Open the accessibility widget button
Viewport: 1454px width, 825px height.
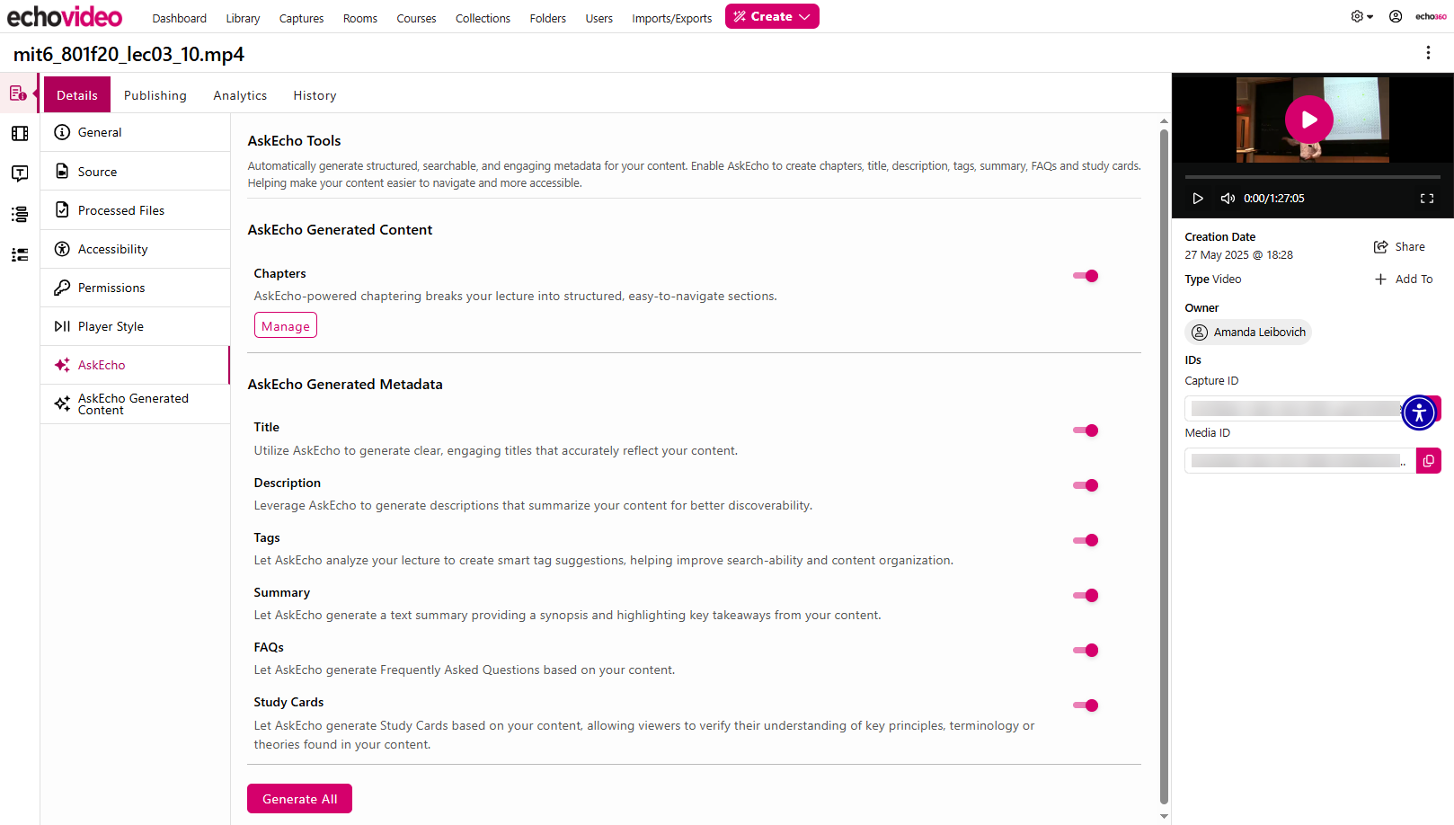pos(1419,412)
